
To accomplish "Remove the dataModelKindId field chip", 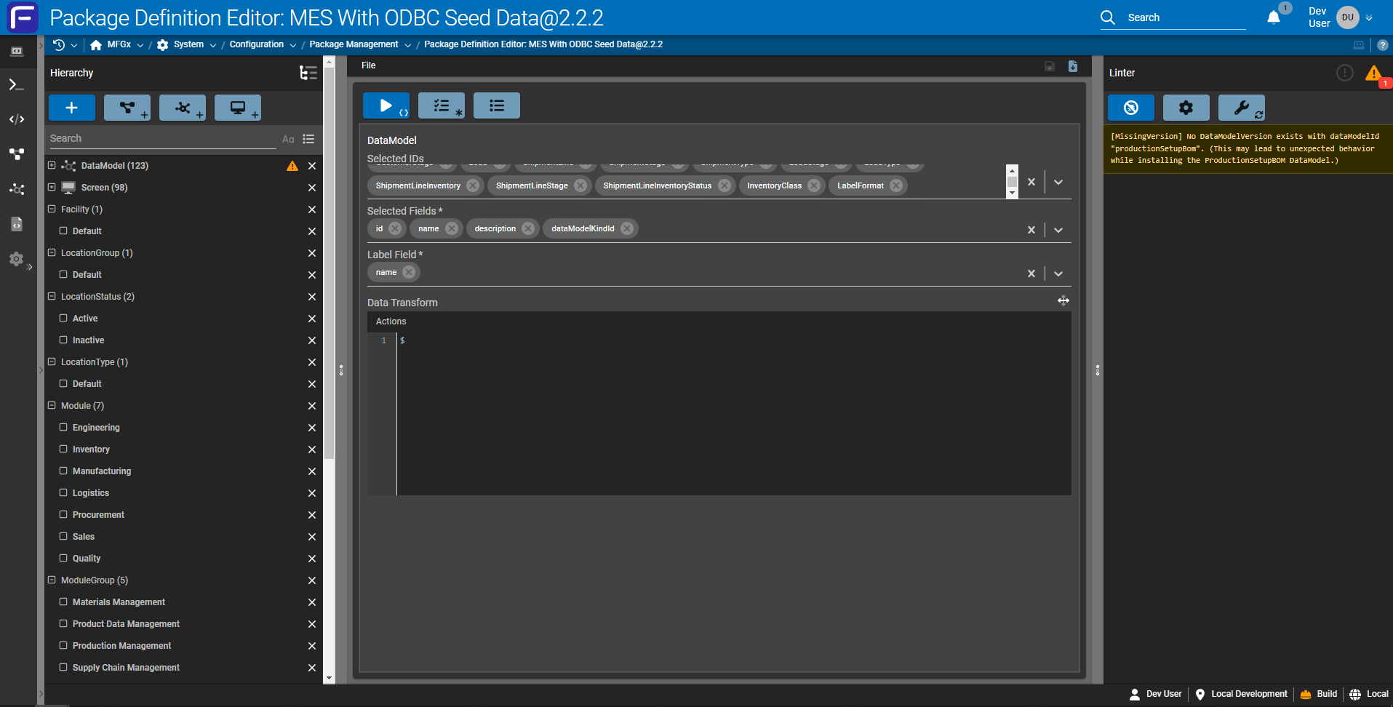I will click(627, 228).
